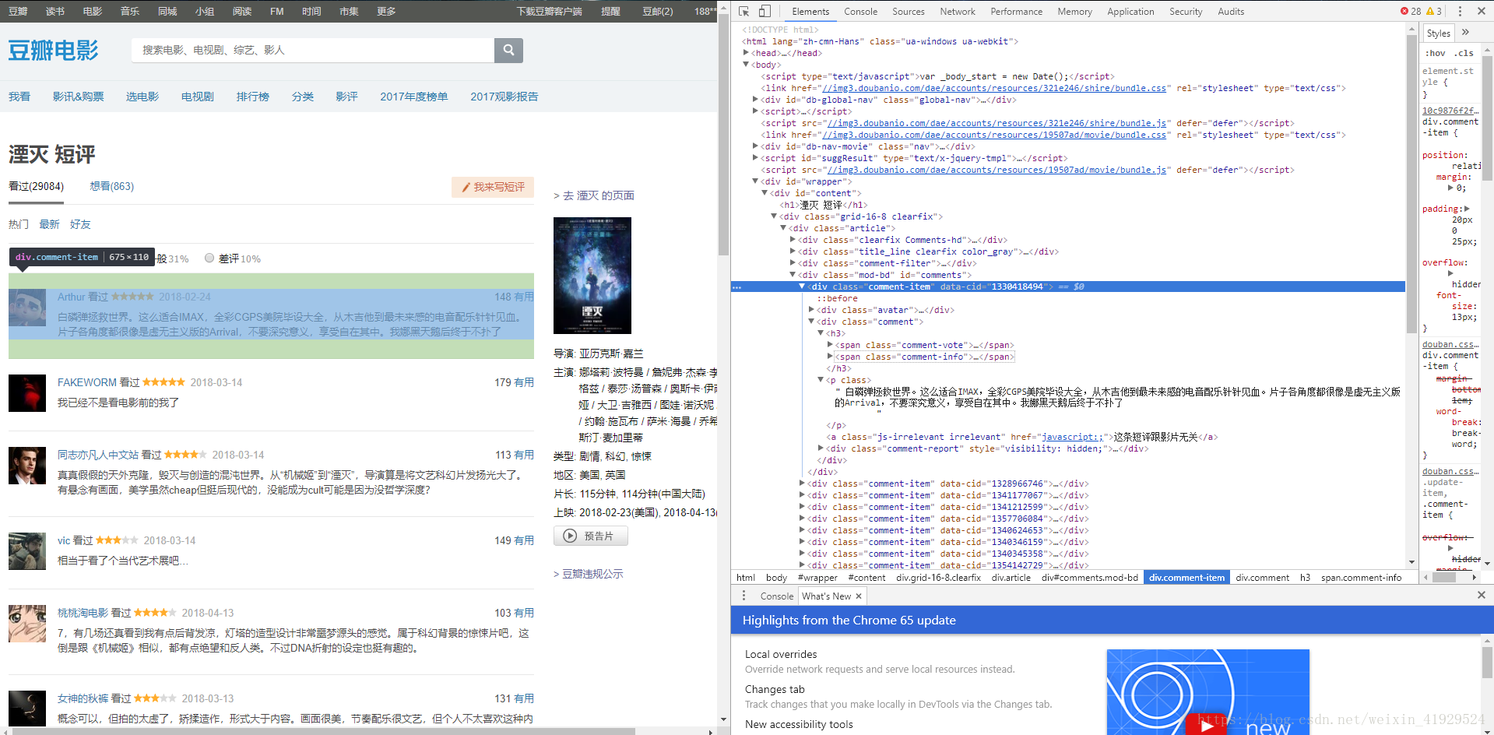Open the DevTools three-dot customize menu
The image size is (1494, 735).
pyautogui.click(x=1460, y=11)
